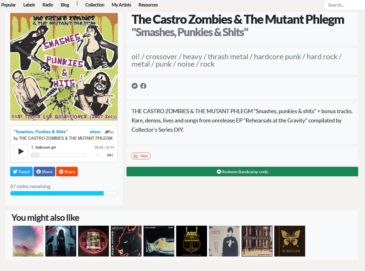Go to the Radio page
Viewport: 365px width, 271px height.
(48, 5)
